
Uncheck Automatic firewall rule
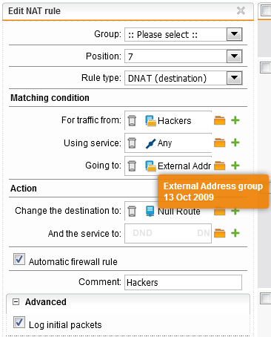pyautogui.click(x=19, y=259)
